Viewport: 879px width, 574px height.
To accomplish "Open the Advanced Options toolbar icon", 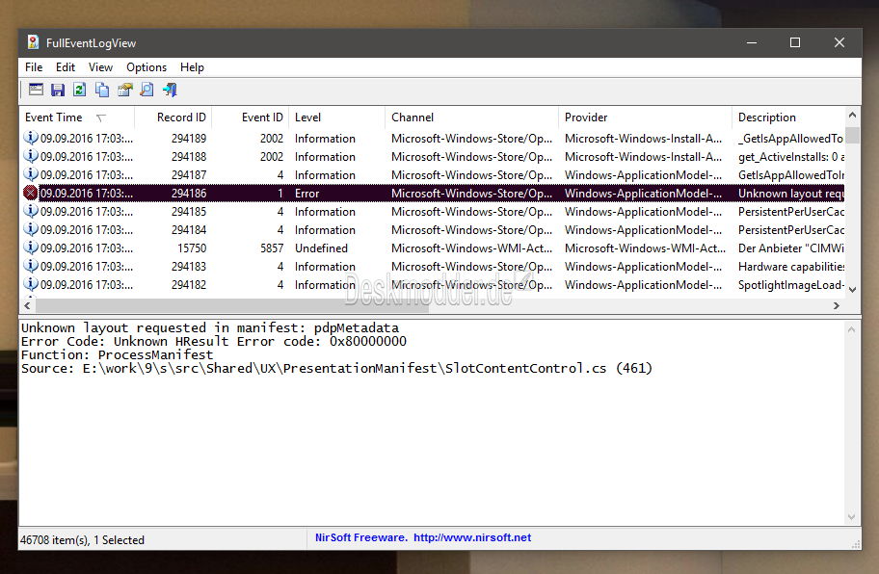I will (x=36, y=90).
